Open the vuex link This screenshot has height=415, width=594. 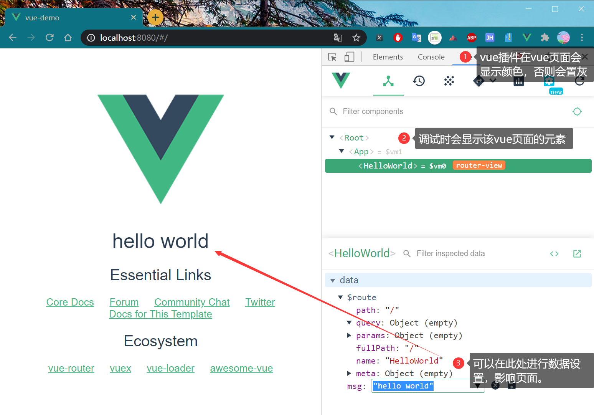120,368
